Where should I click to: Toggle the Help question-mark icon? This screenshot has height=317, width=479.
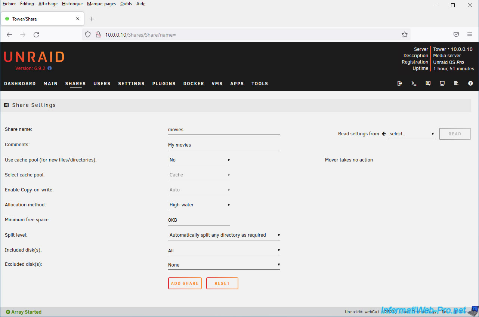click(470, 83)
